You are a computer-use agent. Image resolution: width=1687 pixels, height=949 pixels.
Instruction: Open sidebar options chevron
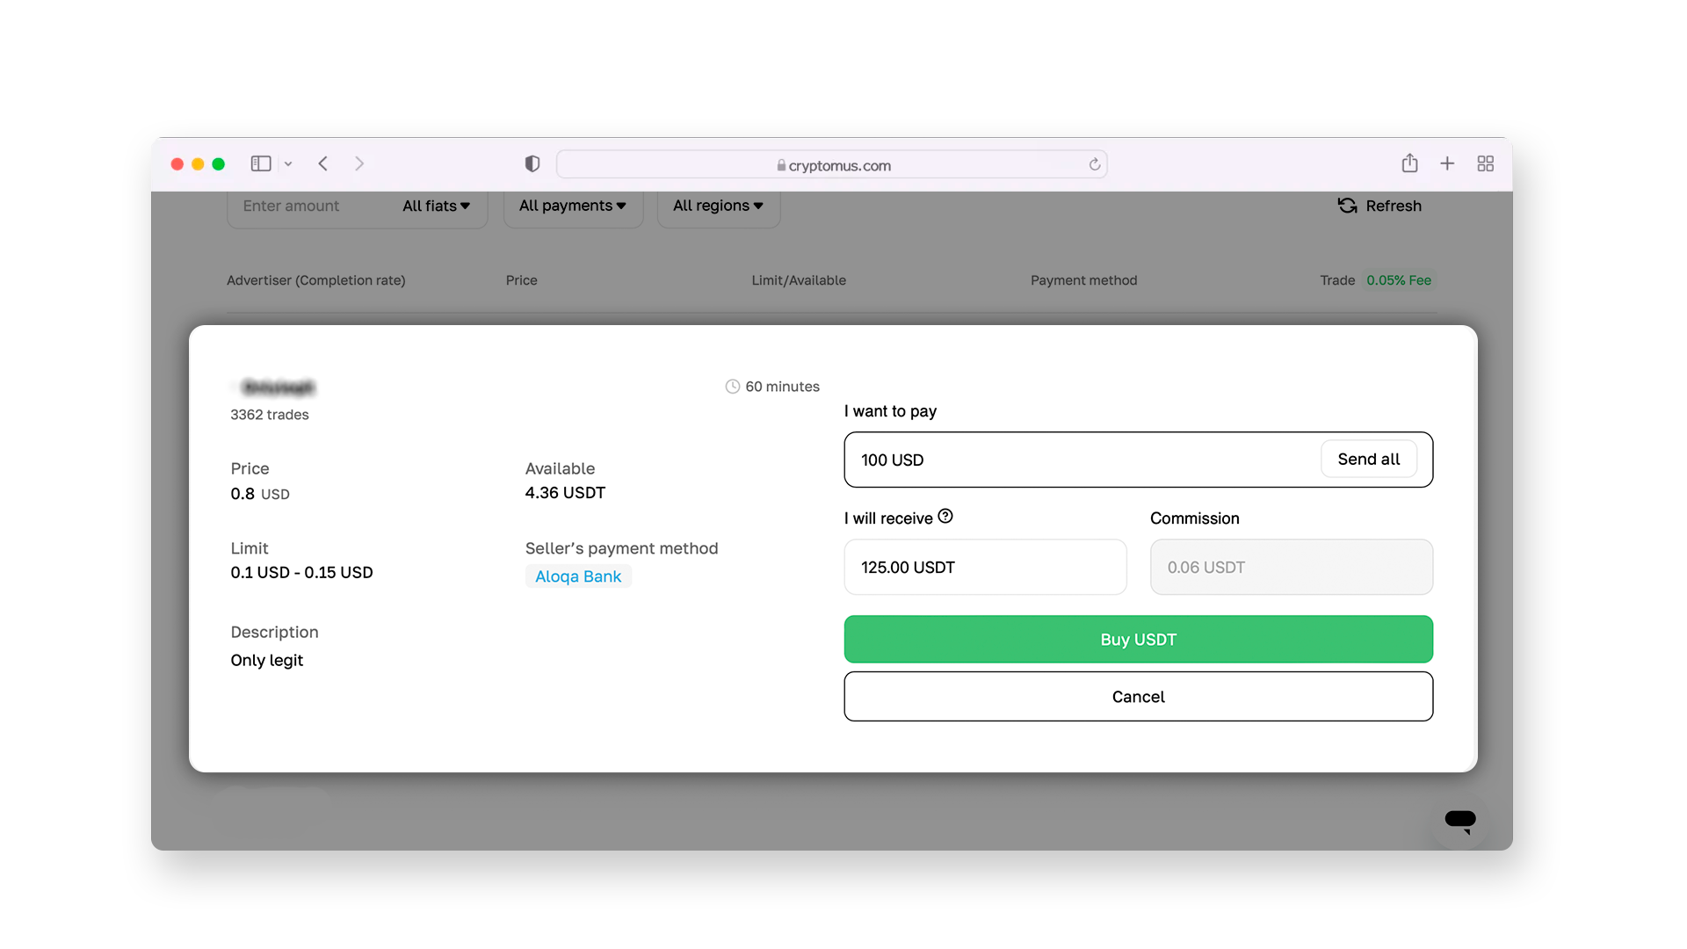(288, 164)
